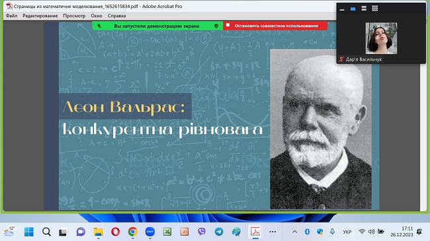Switch Zoom video panel to strip view

(x=364, y=9)
